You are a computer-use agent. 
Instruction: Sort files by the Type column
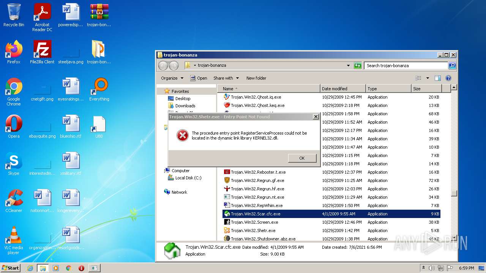click(388, 89)
